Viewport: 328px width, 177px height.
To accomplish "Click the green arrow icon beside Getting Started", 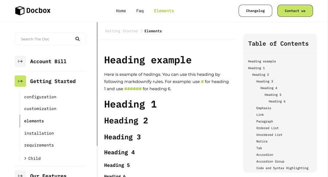I will (x=20, y=81).
